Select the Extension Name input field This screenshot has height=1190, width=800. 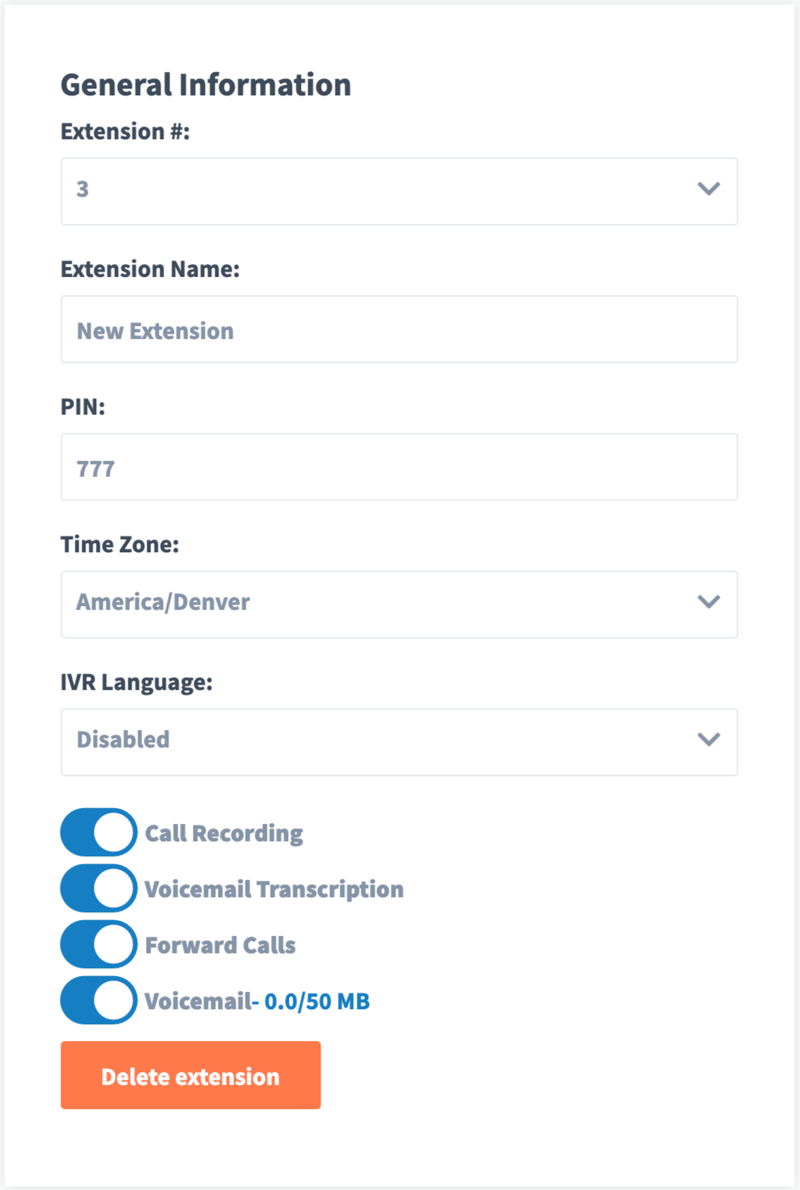pyautogui.click(x=398, y=329)
